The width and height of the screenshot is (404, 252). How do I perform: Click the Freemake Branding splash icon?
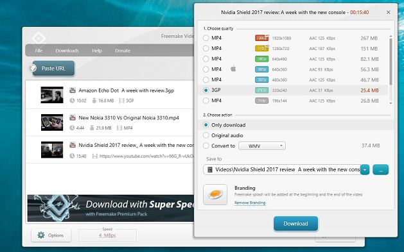215,194
